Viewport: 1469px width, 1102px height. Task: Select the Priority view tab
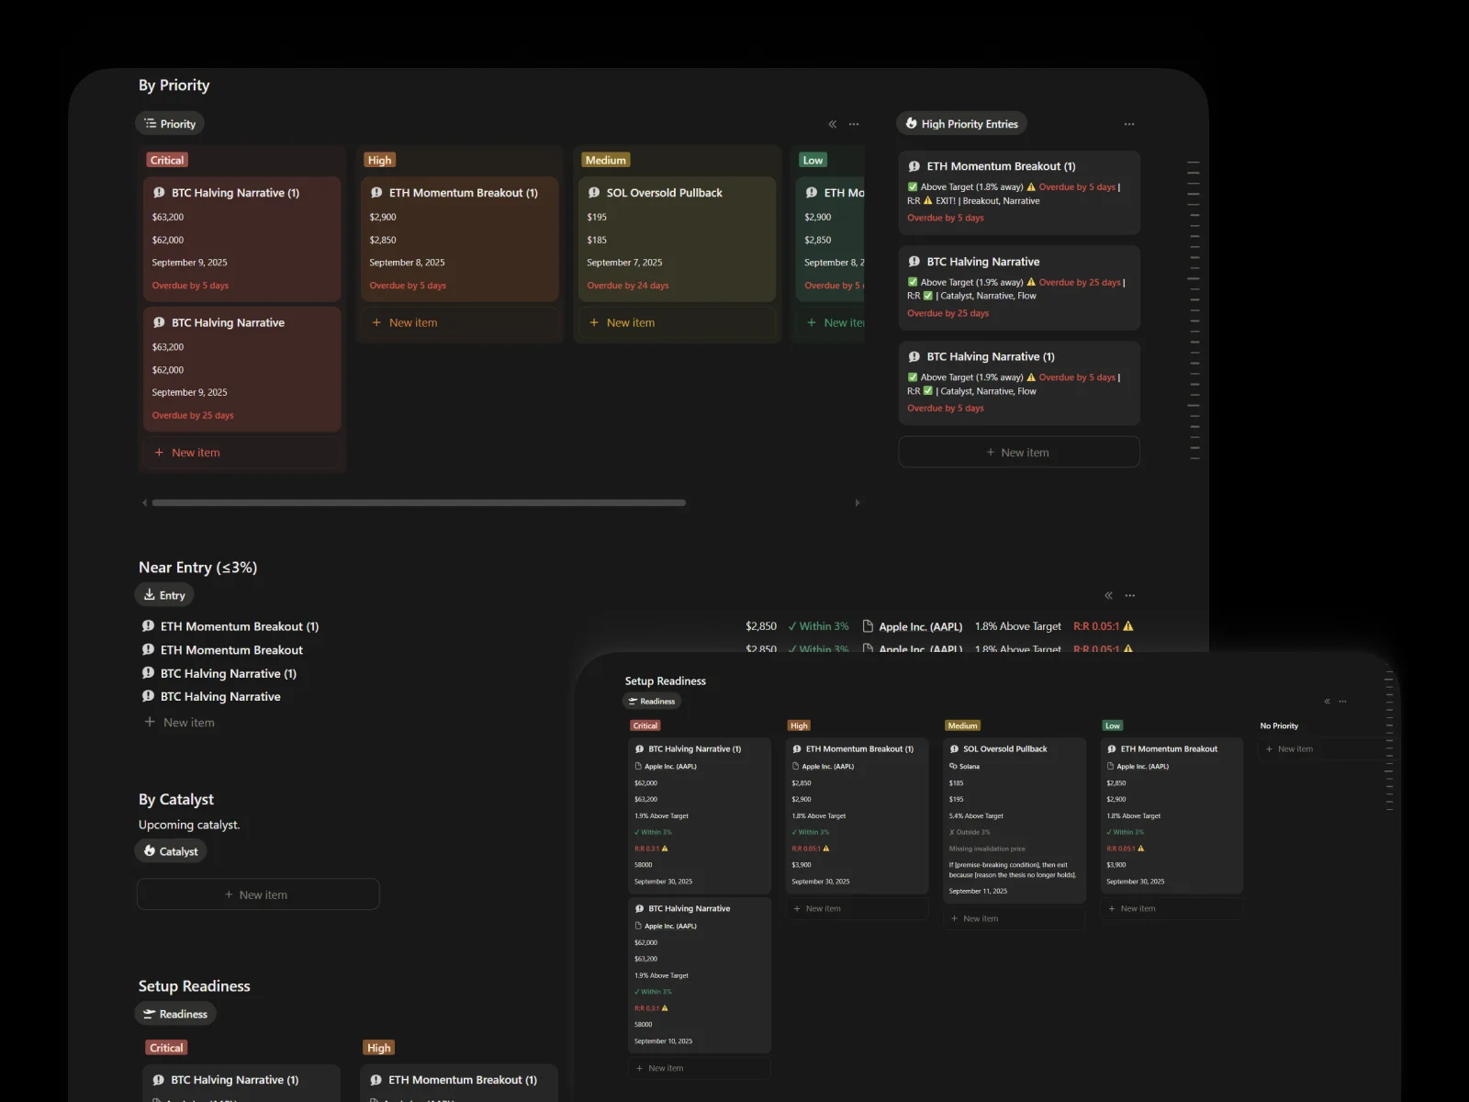(x=170, y=124)
